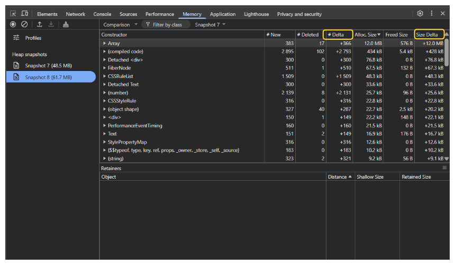Expand the CSSRuleList row
The height and width of the screenshot is (265, 455).
coord(104,76)
